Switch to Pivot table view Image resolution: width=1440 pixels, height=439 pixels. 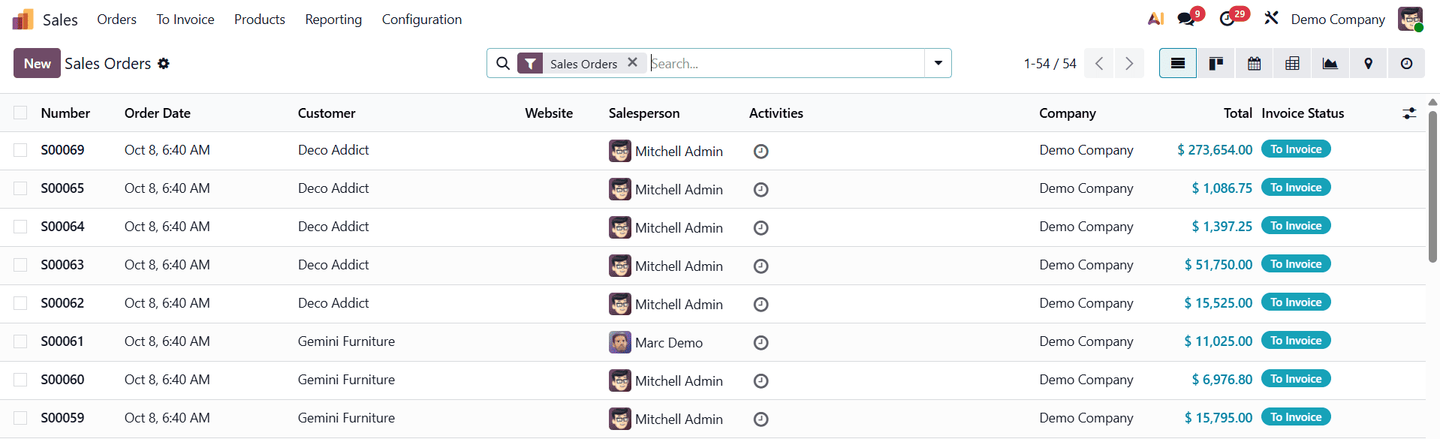[1292, 64]
